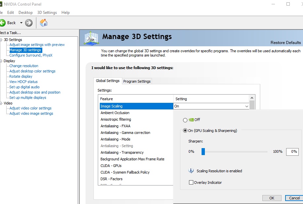This screenshot has height=204, width=303.
Task: Click the Scaling Resolution info icon
Action: 191,171
